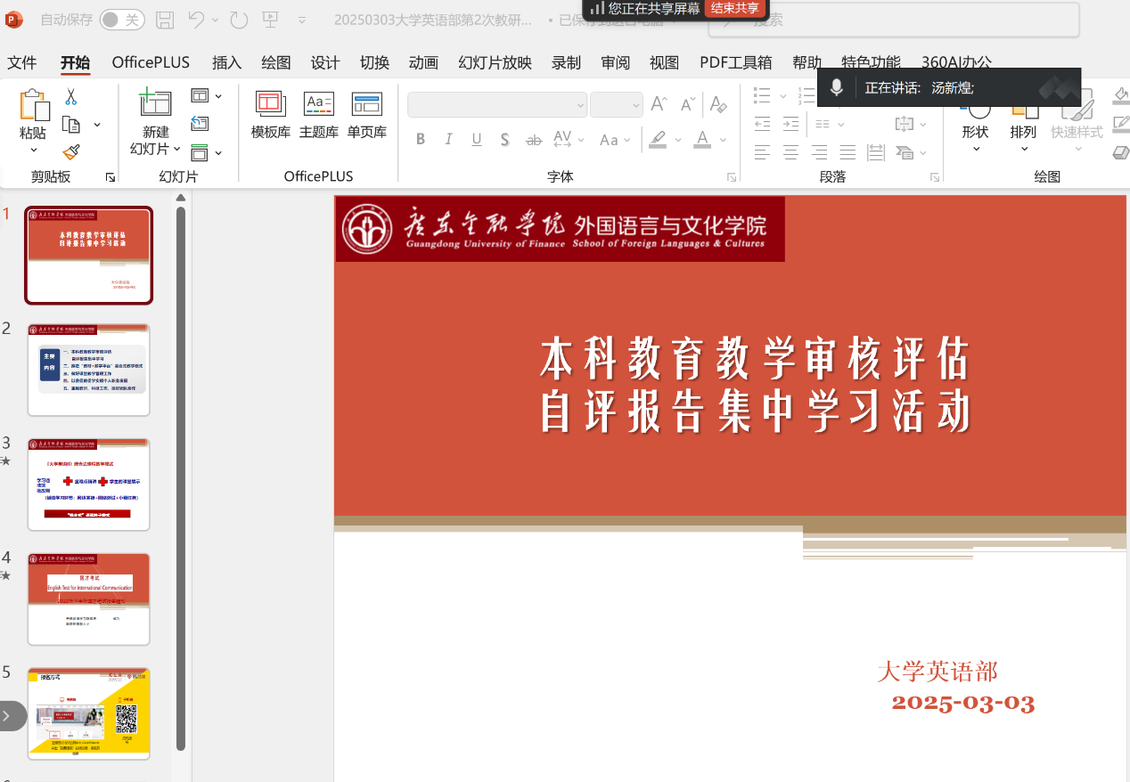Select the Format Painter brush icon
This screenshot has height=782, width=1130.
pyautogui.click(x=71, y=153)
